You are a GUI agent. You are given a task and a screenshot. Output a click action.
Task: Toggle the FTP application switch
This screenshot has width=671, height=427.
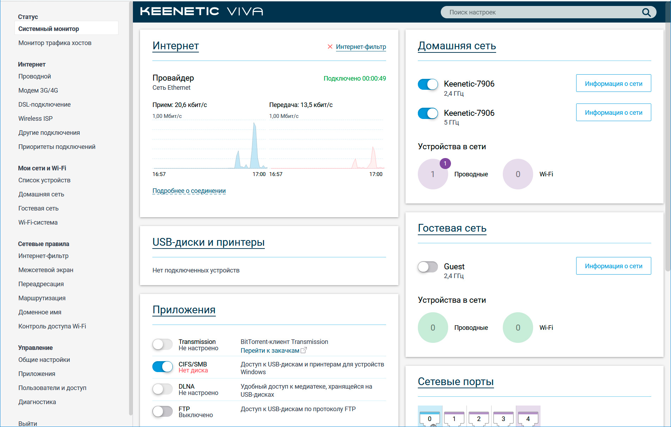click(x=163, y=411)
